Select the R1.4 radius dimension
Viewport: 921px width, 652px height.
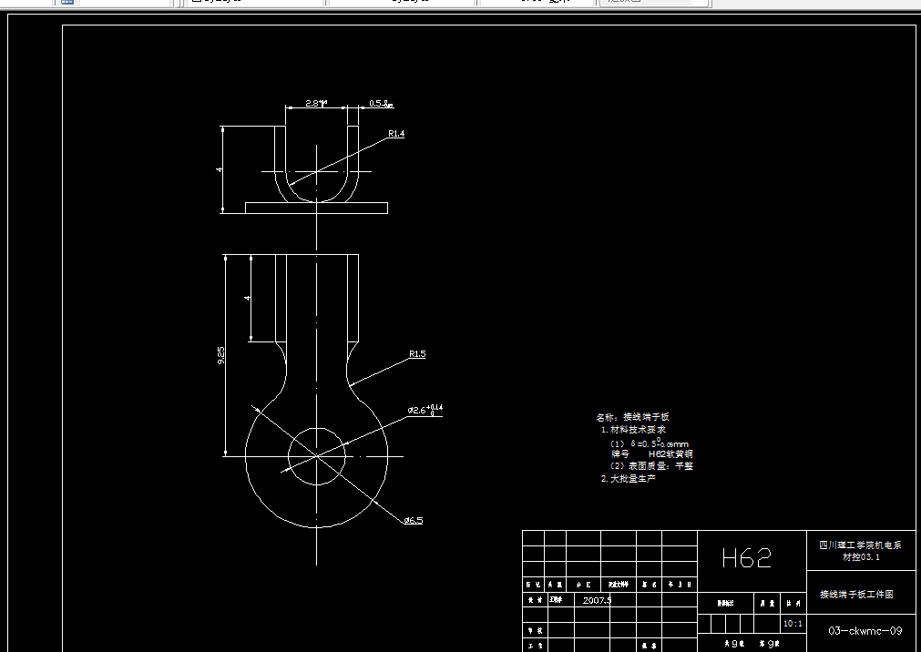click(x=395, y=133)
